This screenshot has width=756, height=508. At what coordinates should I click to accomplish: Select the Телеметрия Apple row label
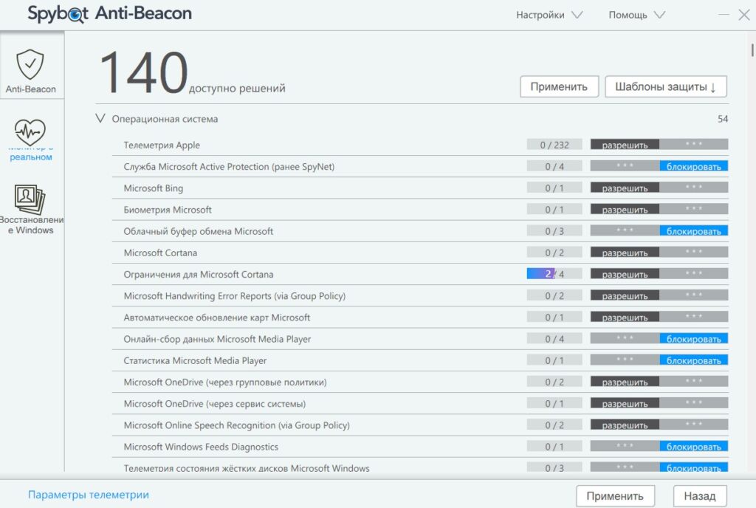(x=162, y=145)
